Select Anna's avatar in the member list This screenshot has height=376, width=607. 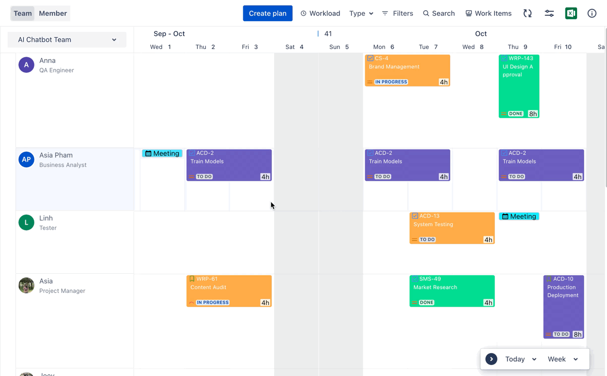[x=26, y=65]
